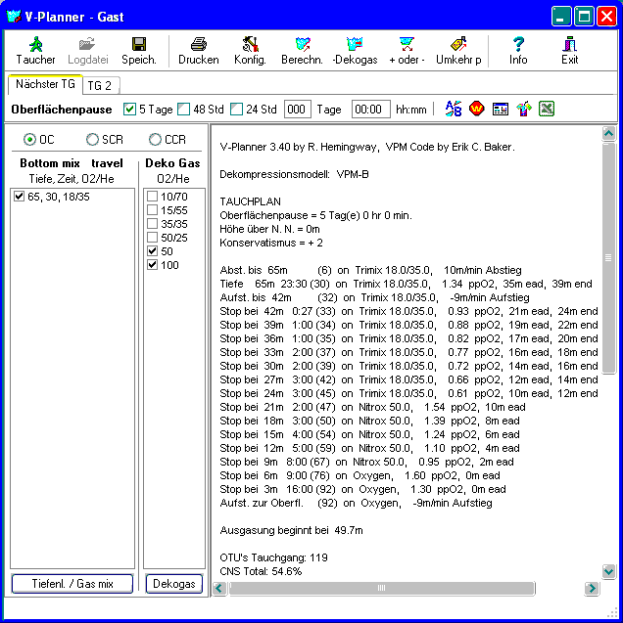Click the Dekogas button below list

pos(173,584)
